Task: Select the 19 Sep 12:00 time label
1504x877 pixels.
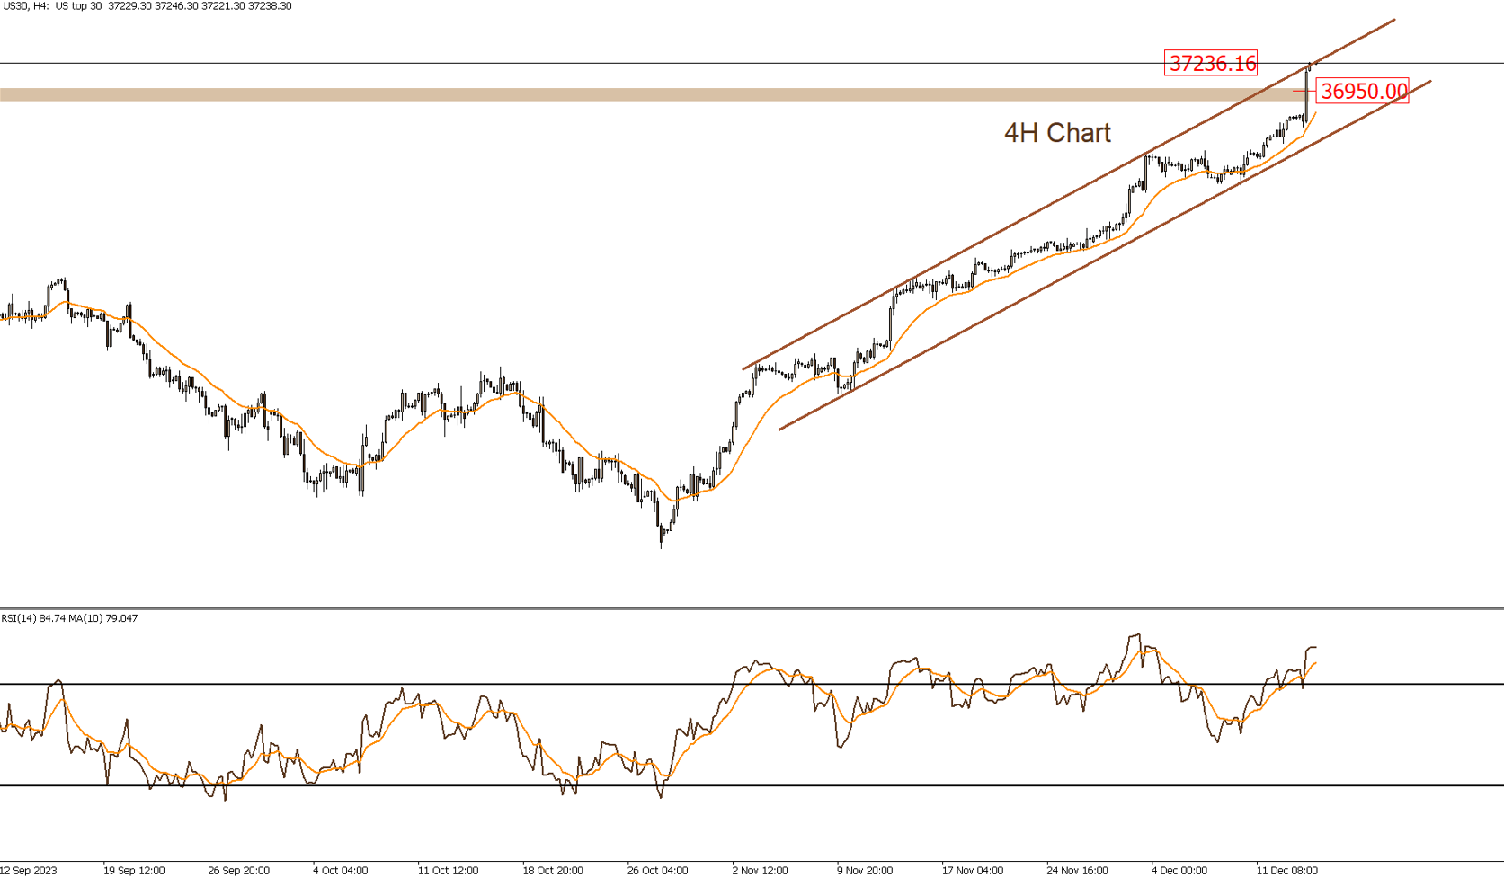Action: (x=134, y=870)
